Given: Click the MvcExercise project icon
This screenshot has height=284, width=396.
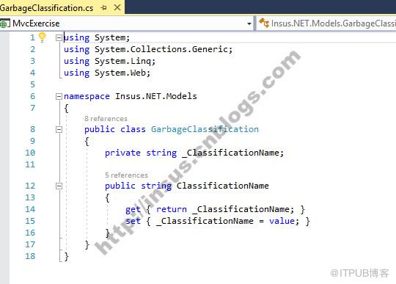Looking at the screenshot, I should click(x=4, y=23).
